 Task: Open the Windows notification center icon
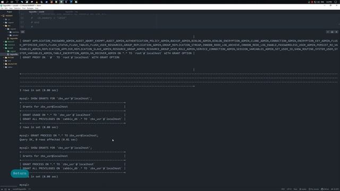[x=336, y=2]
